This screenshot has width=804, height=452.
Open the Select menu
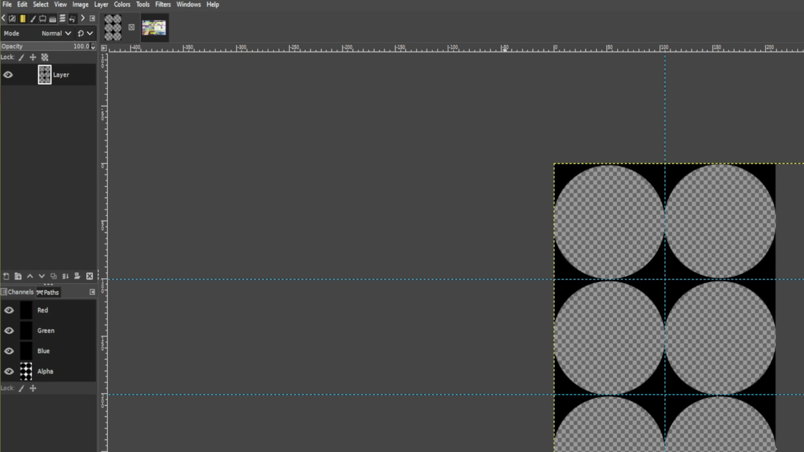point(41,4)
